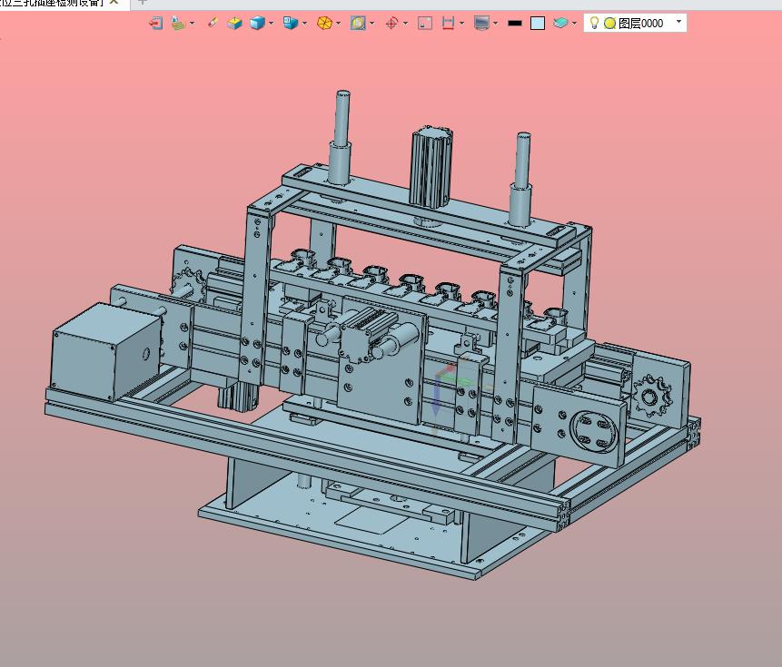
Task: Open the section view dropdown arrow
Action: coord(371,23)
